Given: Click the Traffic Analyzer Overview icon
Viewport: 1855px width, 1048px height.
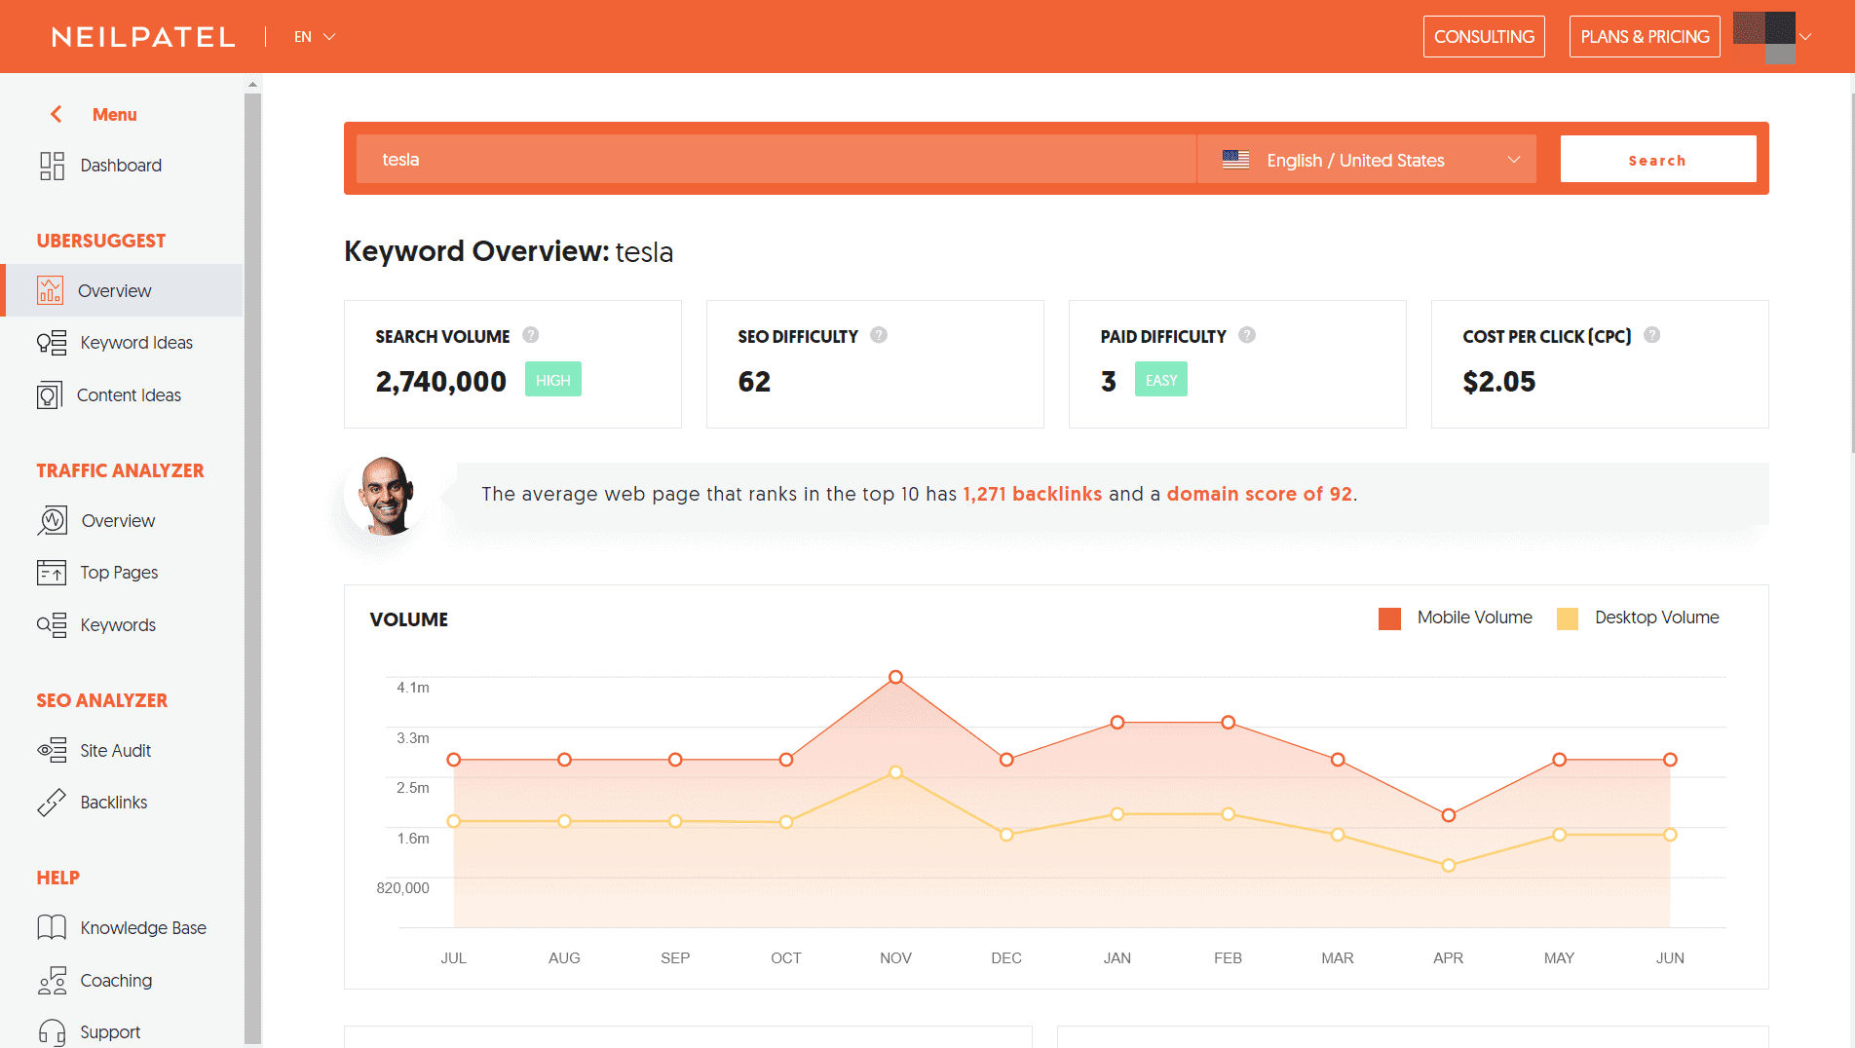Looking at the screenshot, I should tap(53, 520).
